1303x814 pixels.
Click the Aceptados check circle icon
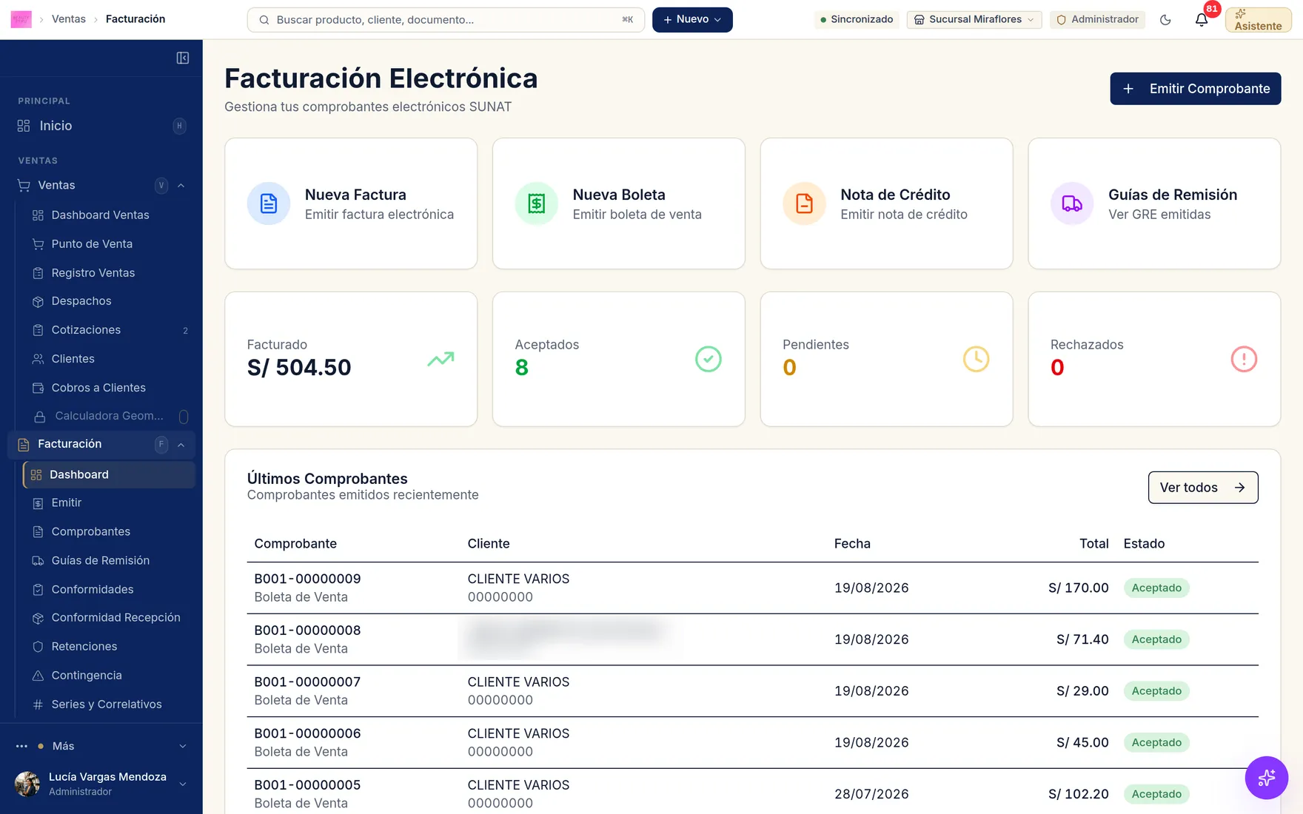tap(709, 359)
